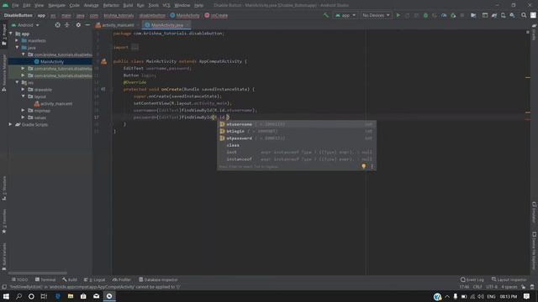The image size is (538, 302).
Task: Open the Search Everywhere magnifier icon
Action: click(524, 15)
